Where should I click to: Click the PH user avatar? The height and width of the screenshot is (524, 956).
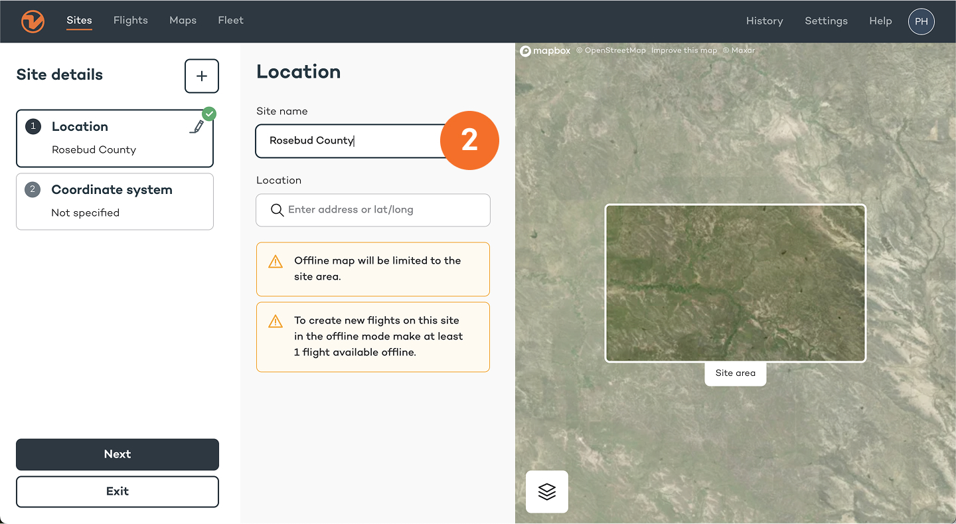(921, 21)
